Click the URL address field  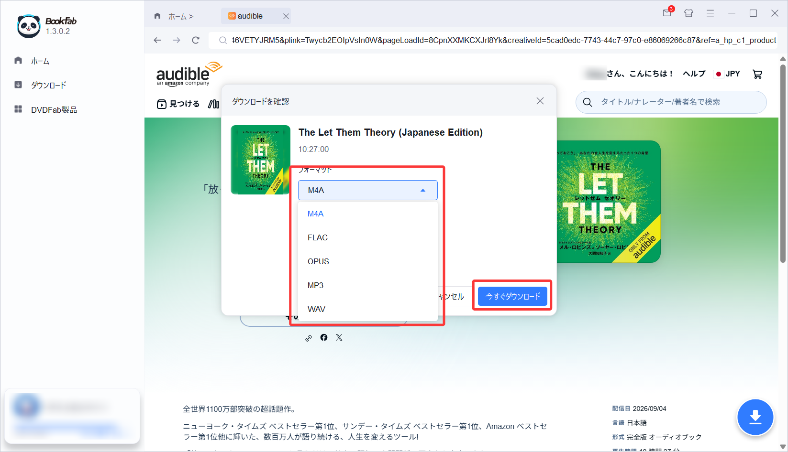(493, 40)
